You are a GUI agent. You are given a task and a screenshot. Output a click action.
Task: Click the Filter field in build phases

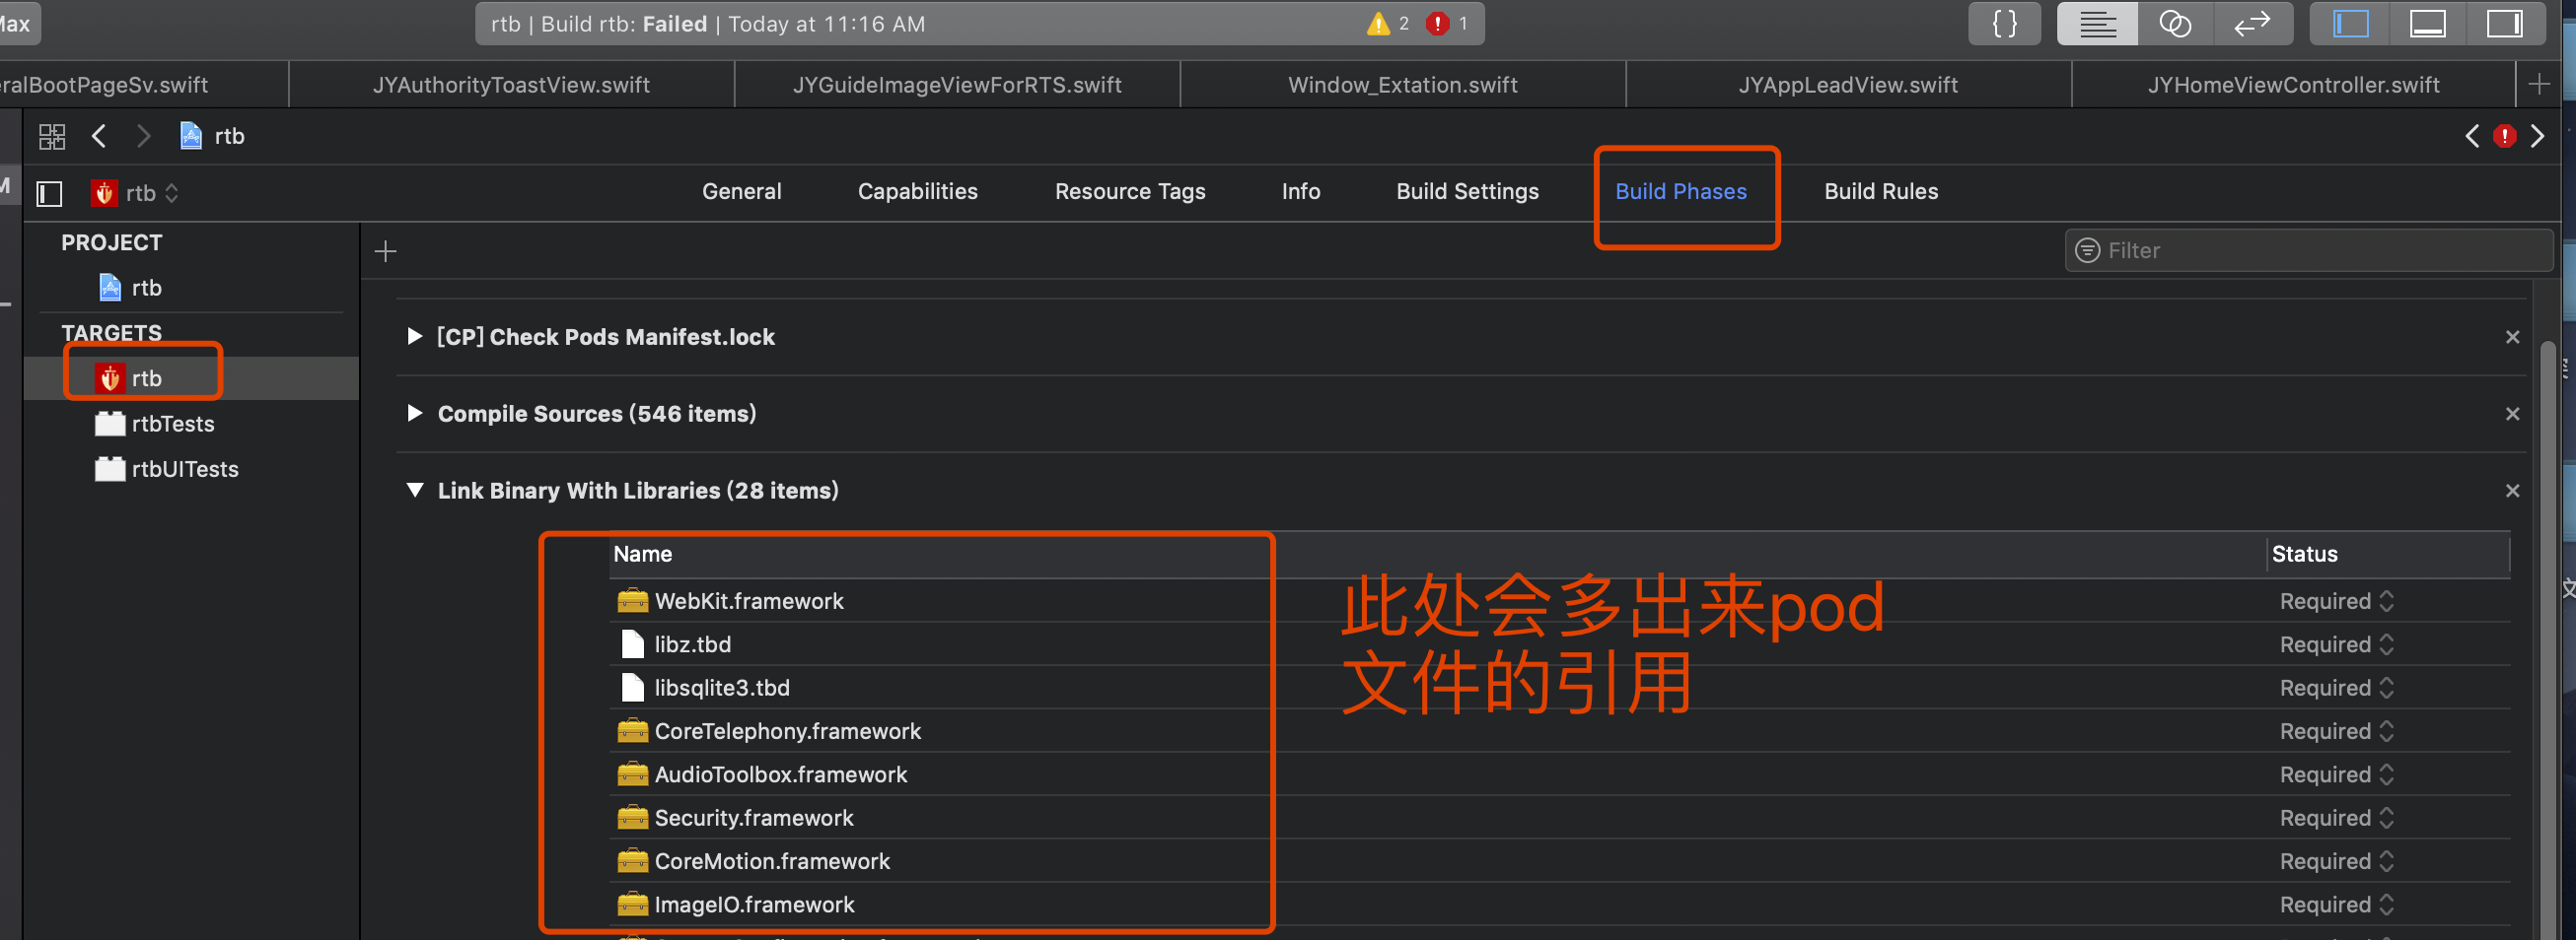2309,250
